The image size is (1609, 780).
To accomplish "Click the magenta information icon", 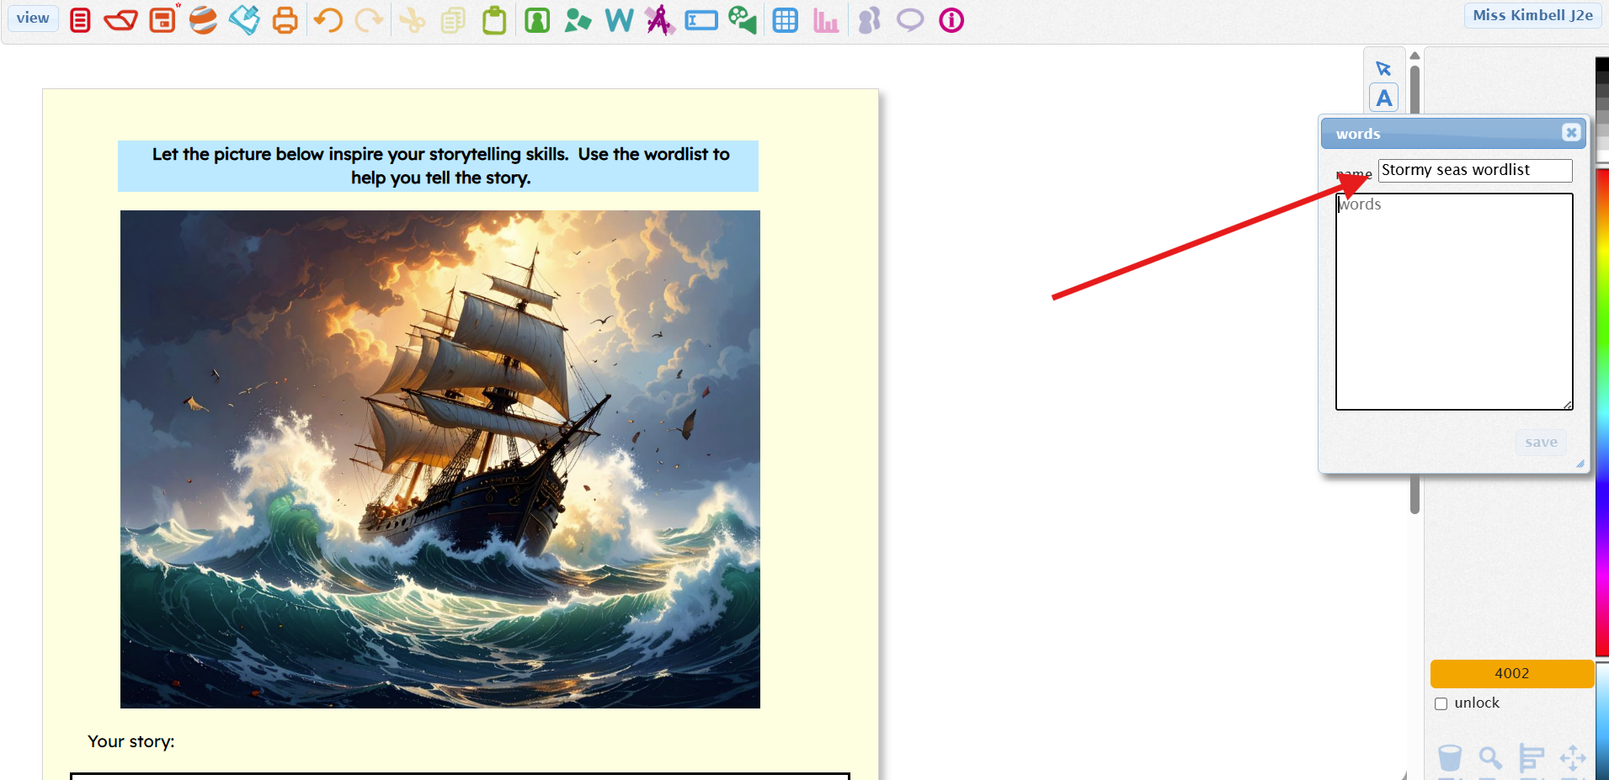I will pos(951,20).
